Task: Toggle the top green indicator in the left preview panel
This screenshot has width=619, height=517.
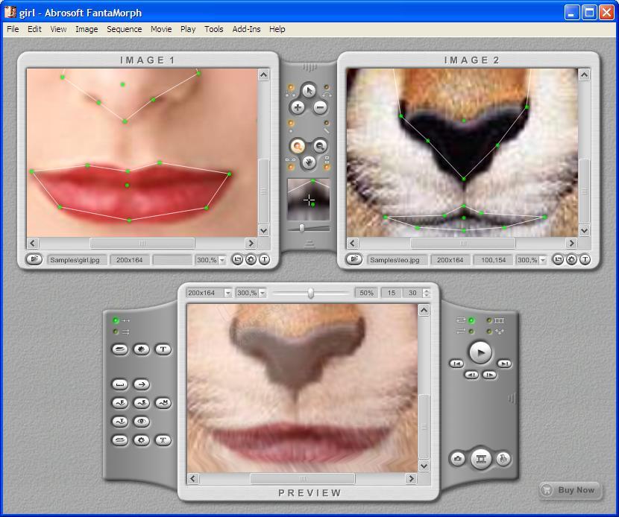Action: click(x=115, y=320)
